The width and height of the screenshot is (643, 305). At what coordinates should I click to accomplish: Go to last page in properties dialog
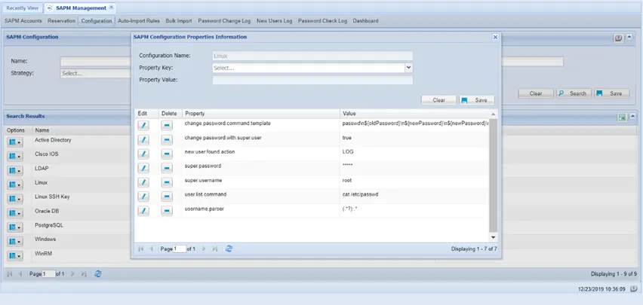(214, 249)
